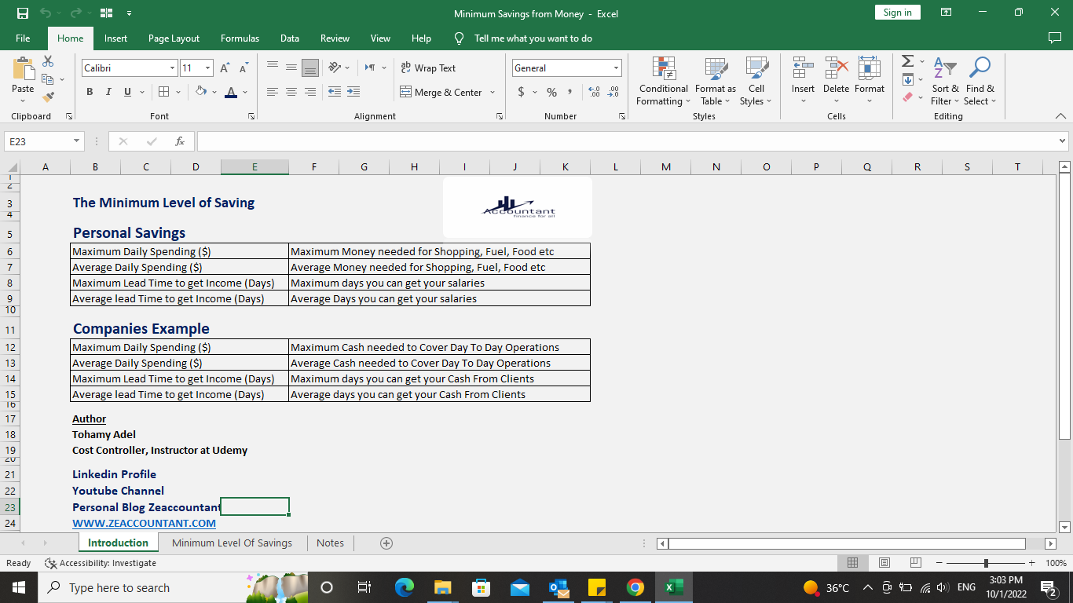Toggle Italic formatting

(x=108, y=92)
